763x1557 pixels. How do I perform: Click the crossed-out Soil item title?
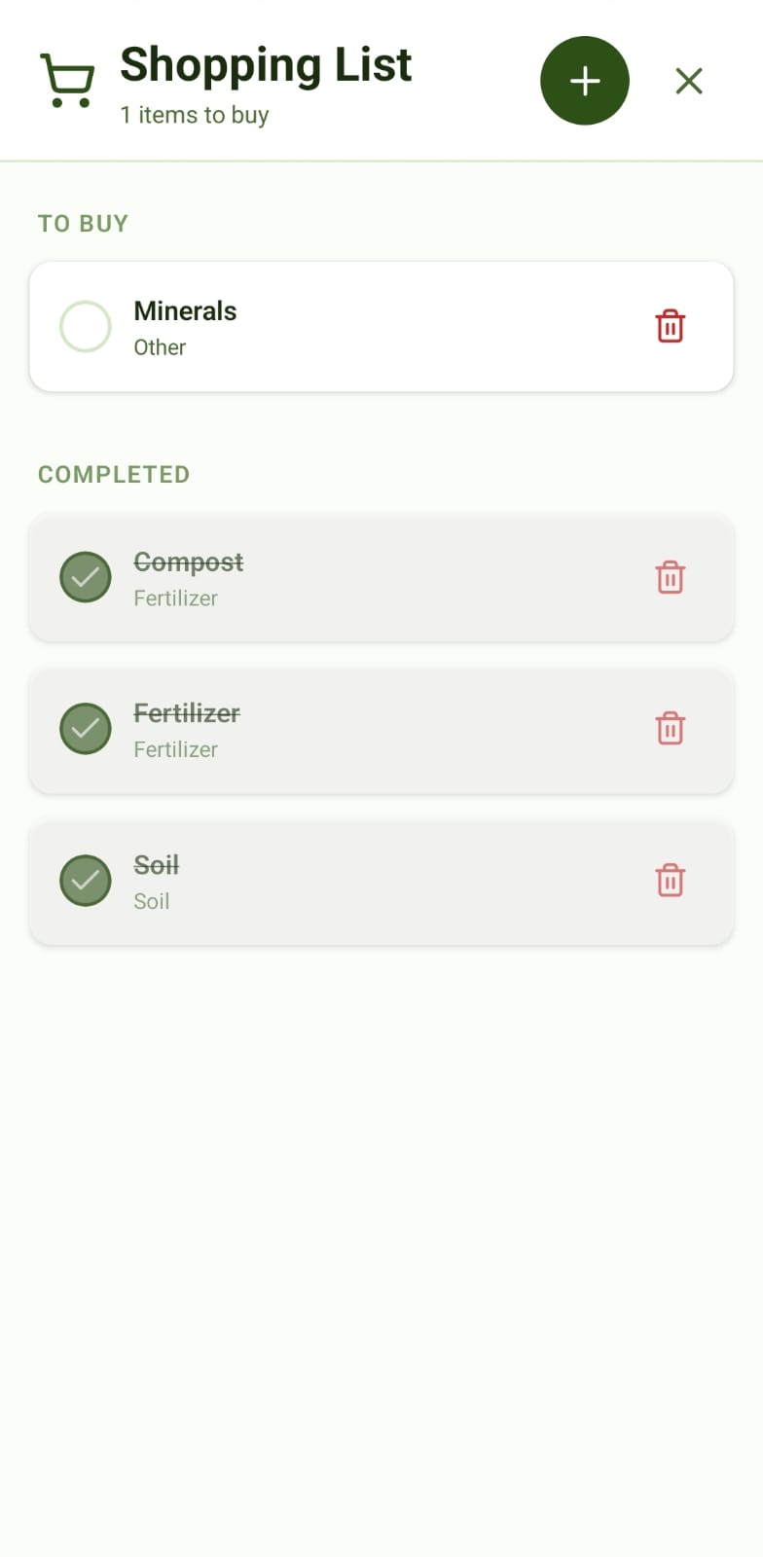pyautogui.click(x=156, y=865)
